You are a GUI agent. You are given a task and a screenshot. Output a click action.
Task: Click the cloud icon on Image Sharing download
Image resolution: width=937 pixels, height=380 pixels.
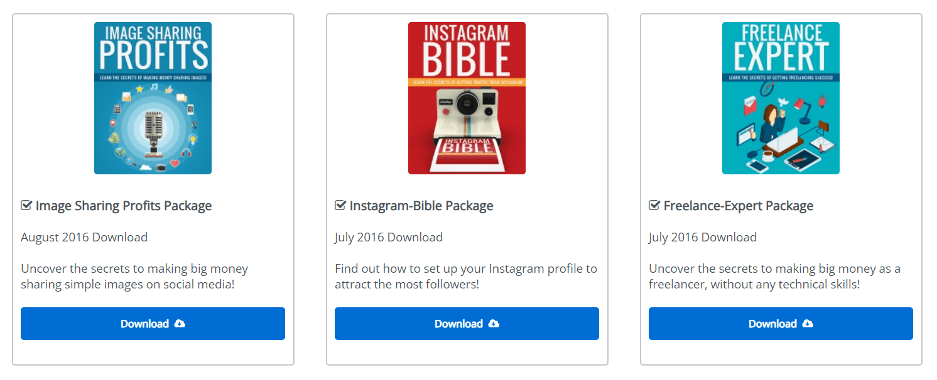coord(180,324)
